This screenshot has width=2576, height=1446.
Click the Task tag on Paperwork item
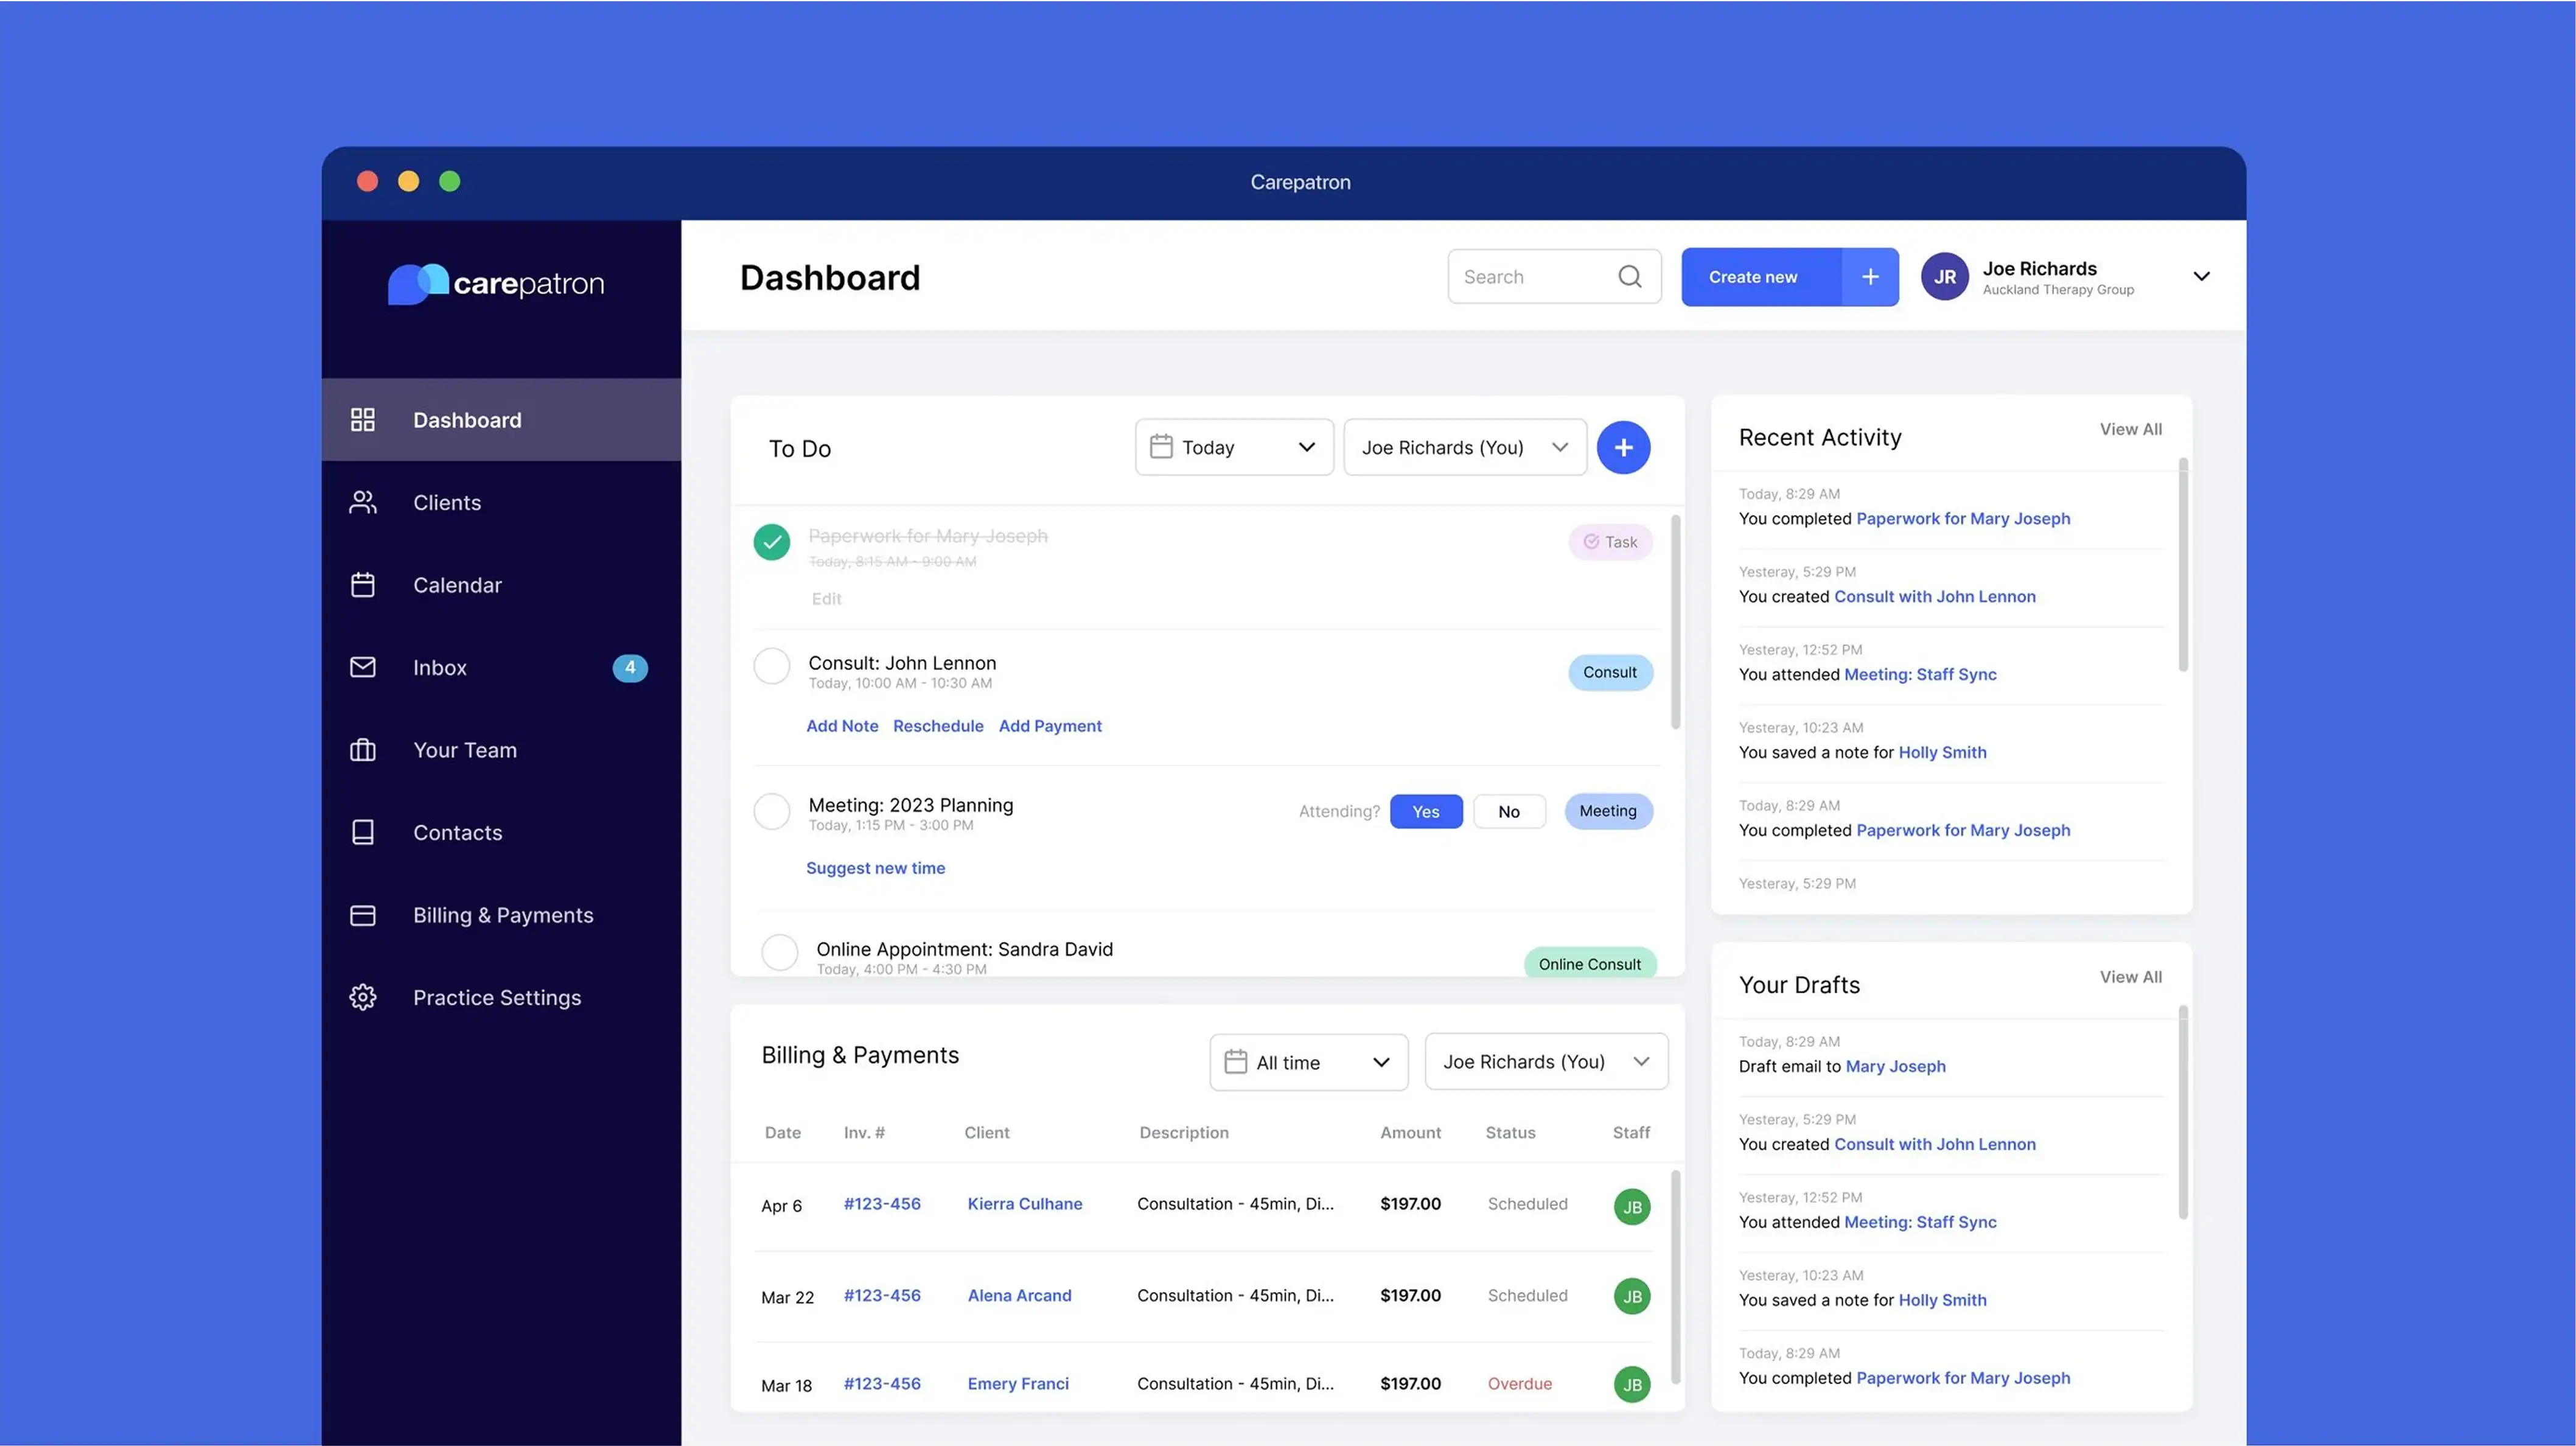pos(1610,542)
